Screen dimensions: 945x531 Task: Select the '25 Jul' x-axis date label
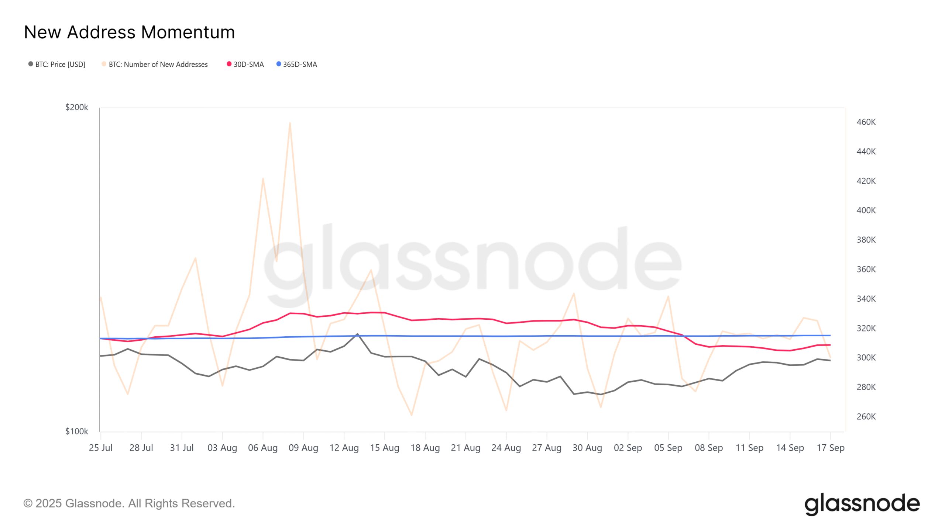[x=100, y=448]
